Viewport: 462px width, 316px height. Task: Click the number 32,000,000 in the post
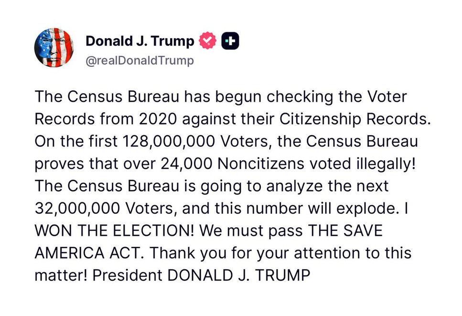coord(77,209)
